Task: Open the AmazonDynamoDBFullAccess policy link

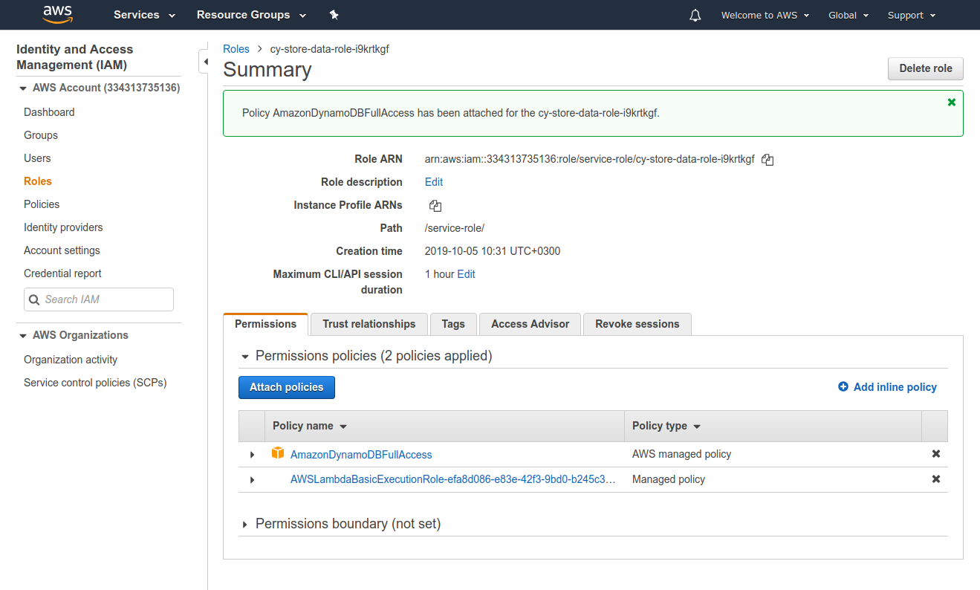Action: coord(361,455)
